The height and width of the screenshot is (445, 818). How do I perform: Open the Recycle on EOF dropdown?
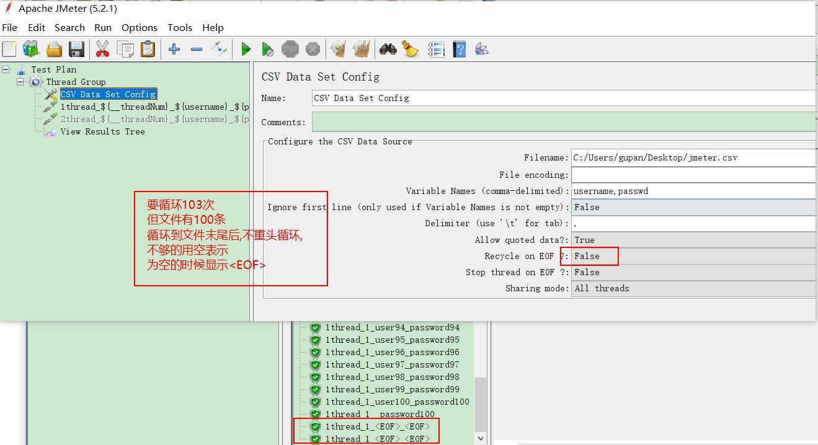[693, 256]
